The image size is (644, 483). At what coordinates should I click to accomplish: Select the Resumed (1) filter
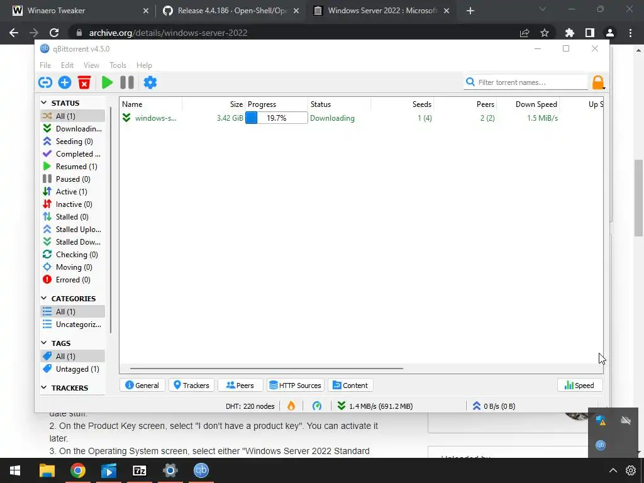click(73, 166)
